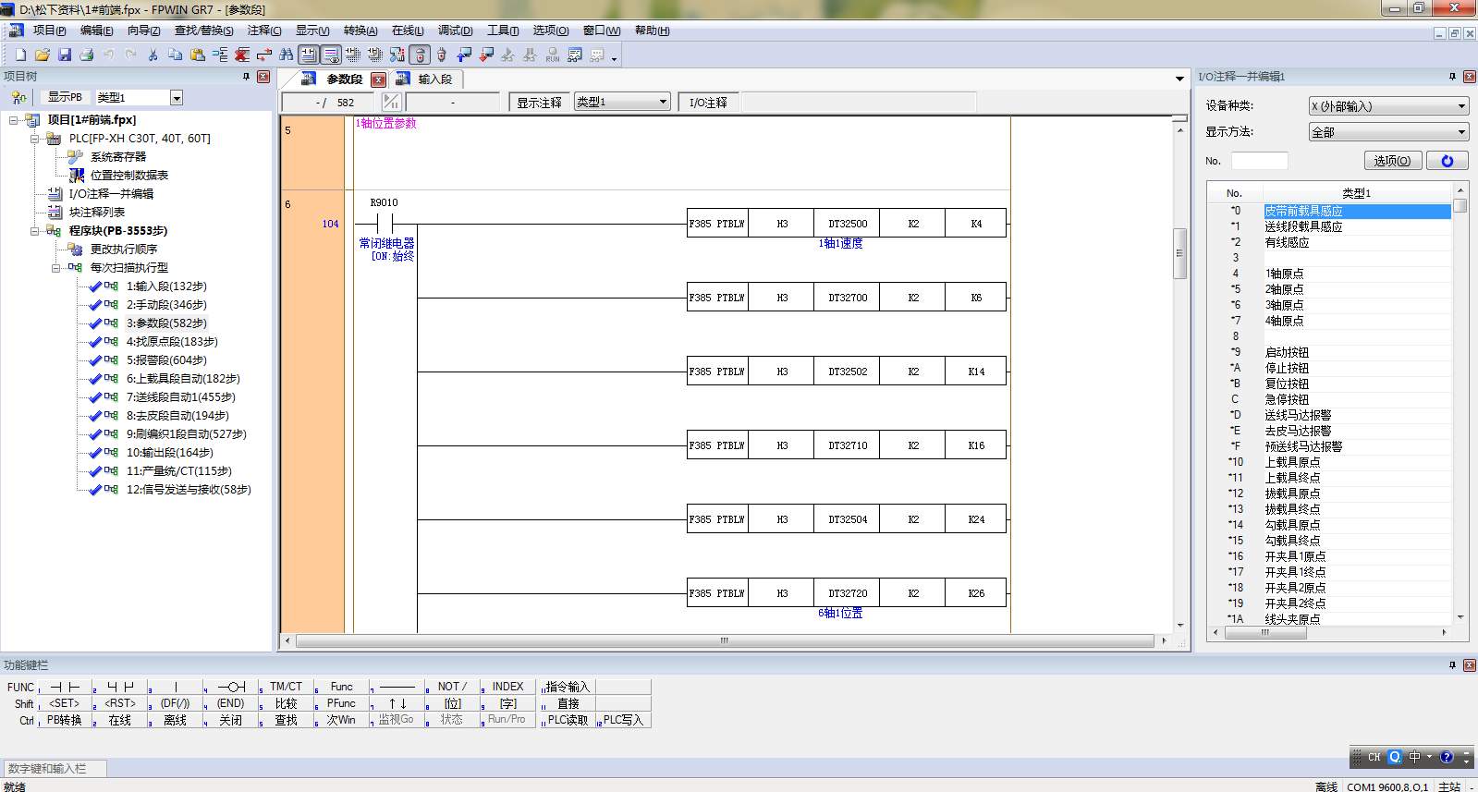Click the 指令输入 function key

[568, 687]
